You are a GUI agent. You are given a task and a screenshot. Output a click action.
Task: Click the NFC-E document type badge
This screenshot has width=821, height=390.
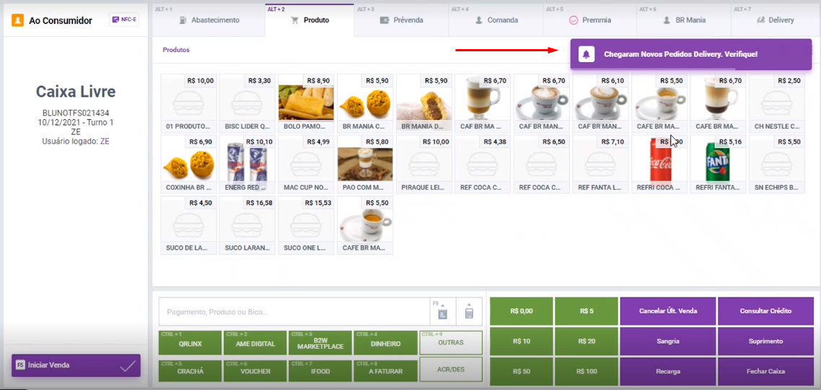click(x=124, y=20)
